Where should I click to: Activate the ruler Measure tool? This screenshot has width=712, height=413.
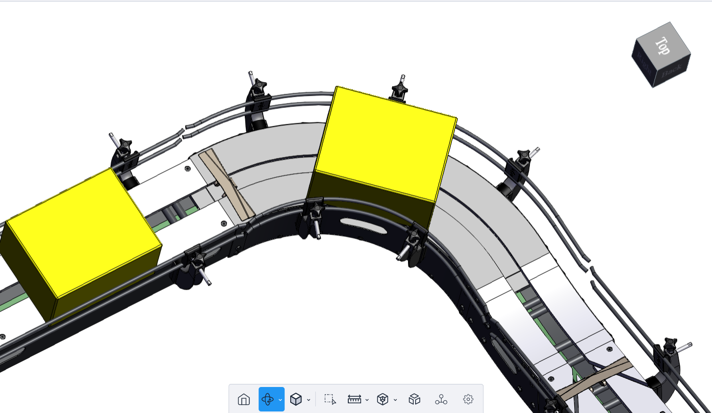point(354,399)
